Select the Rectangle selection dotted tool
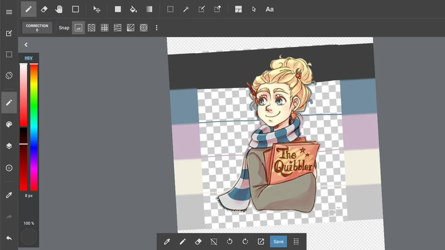 (170, 9)
